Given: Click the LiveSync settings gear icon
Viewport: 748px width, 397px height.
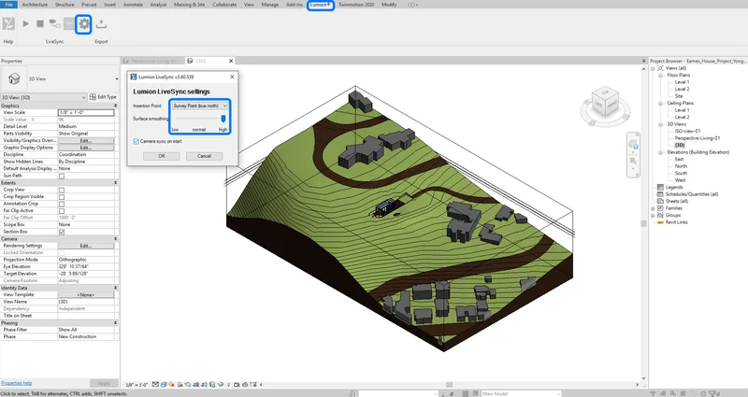Looking at the screenshot, I should tap(84, 24).
